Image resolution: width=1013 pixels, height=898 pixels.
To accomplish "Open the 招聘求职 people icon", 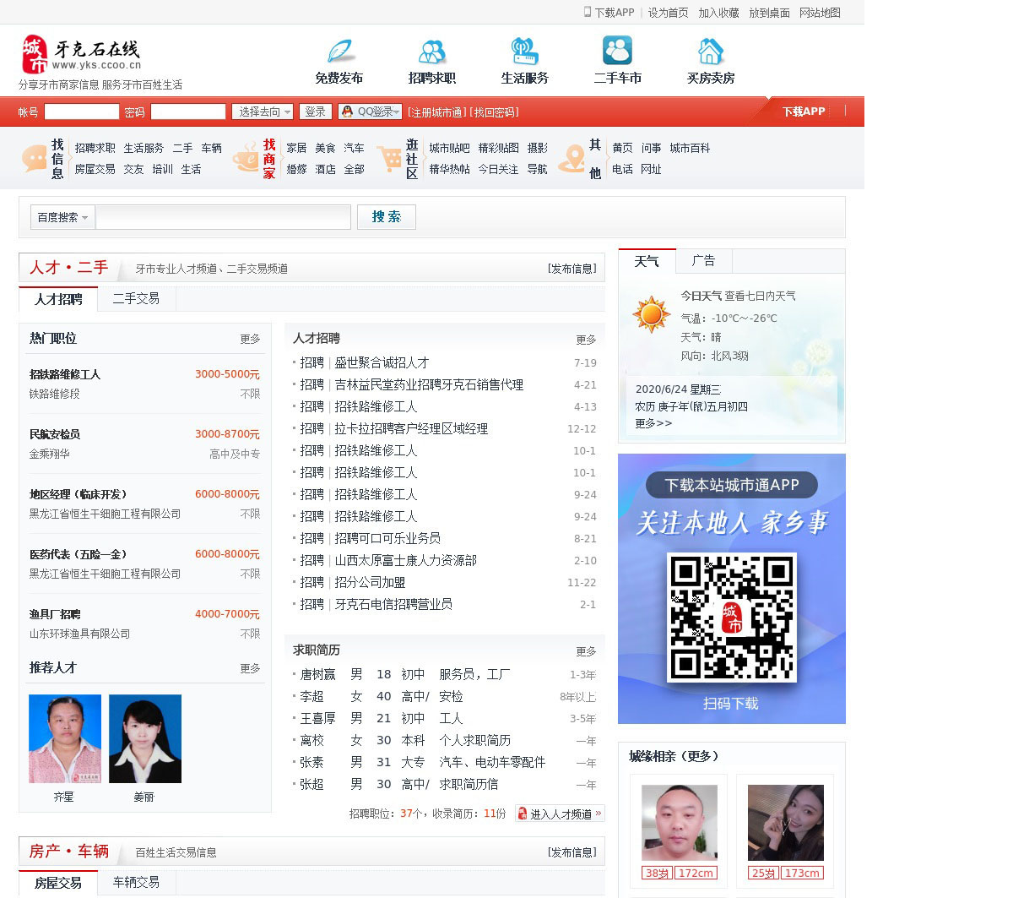I will tap(432, 52).
